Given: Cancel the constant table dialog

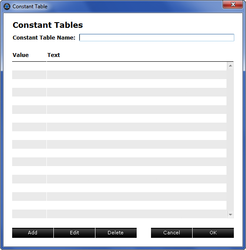Looking at the screenshot, I should [171, 233].
